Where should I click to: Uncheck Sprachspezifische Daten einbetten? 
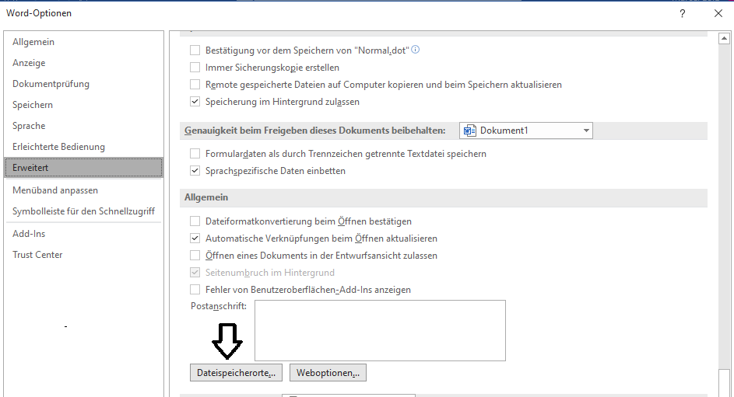(195, 170)
